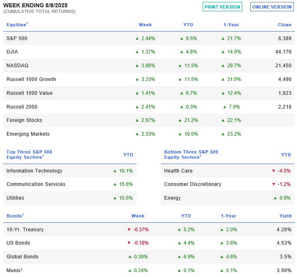The image size is (297, 277).
Task: Click Top Three S&P 500 Equity Sectors heading
Action: tap(29, 155)
